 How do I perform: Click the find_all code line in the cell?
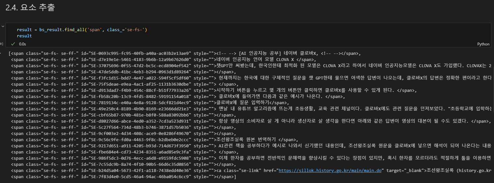tap(82, 30)
